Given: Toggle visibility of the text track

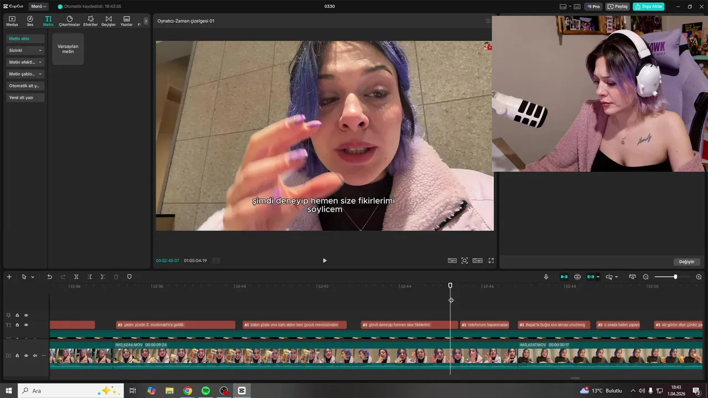Looking at the screenshot, I should [26, 325].
